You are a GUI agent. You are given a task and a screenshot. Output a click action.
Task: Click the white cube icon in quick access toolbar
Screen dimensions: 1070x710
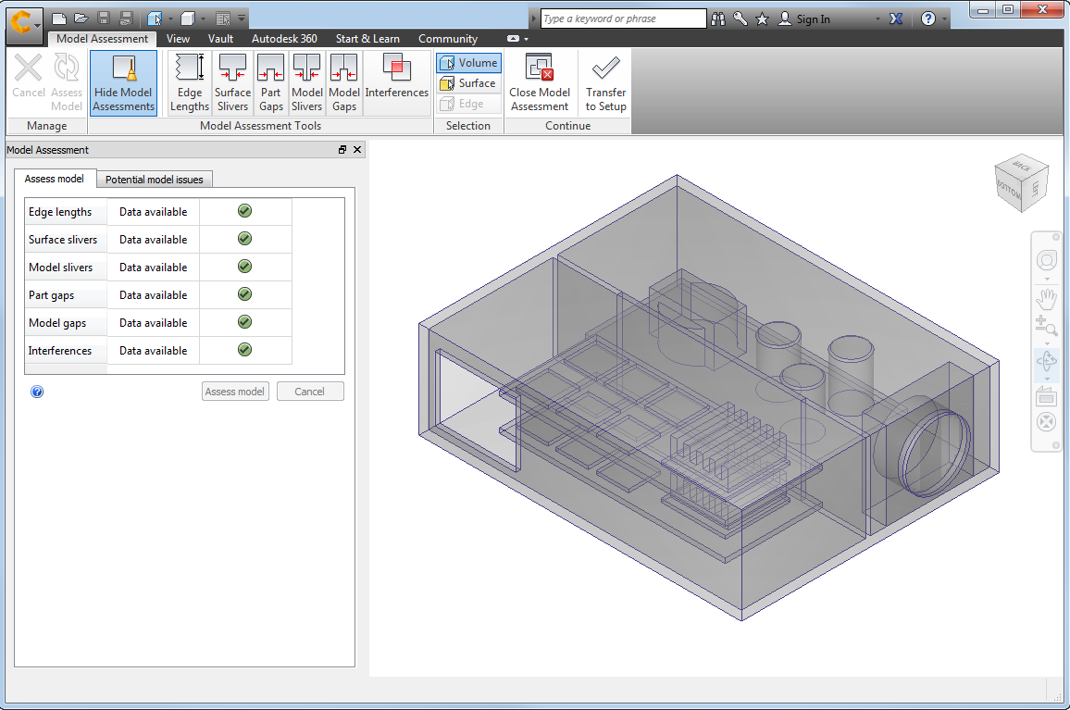click(188, 19)
